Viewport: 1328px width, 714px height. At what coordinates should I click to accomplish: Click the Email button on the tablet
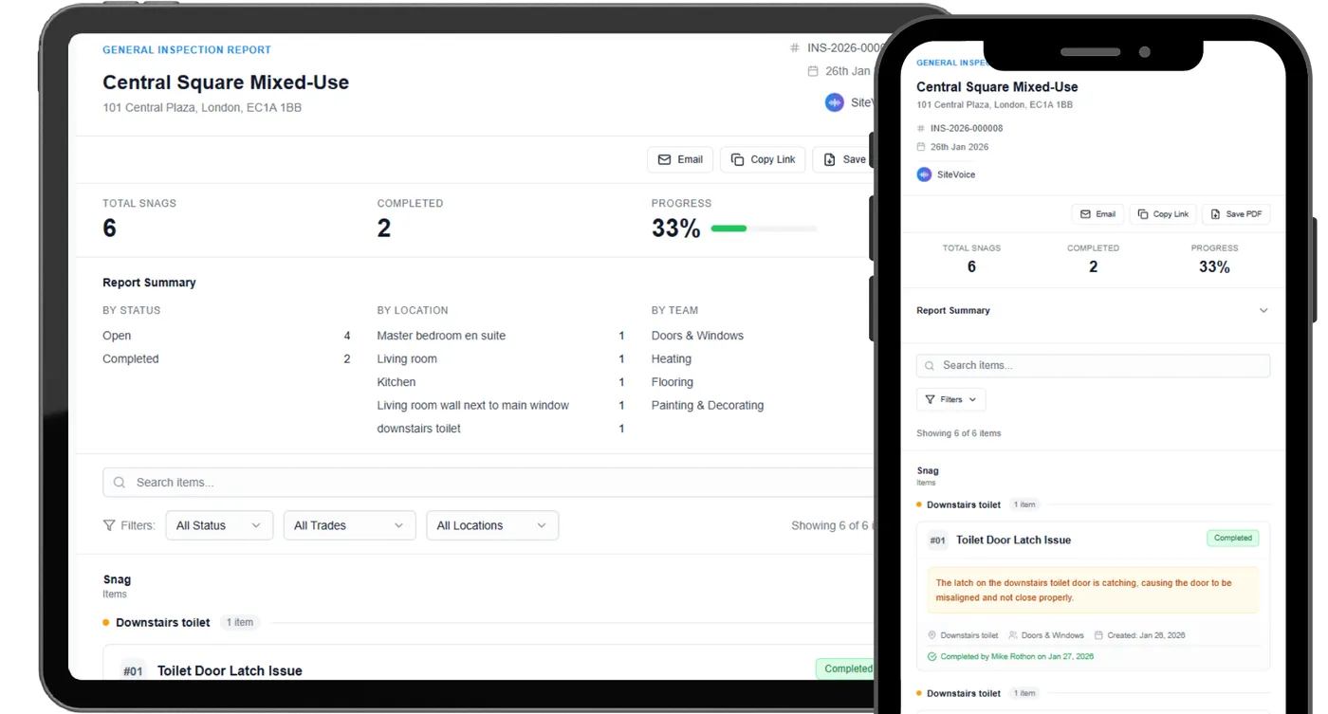point(680,159)
